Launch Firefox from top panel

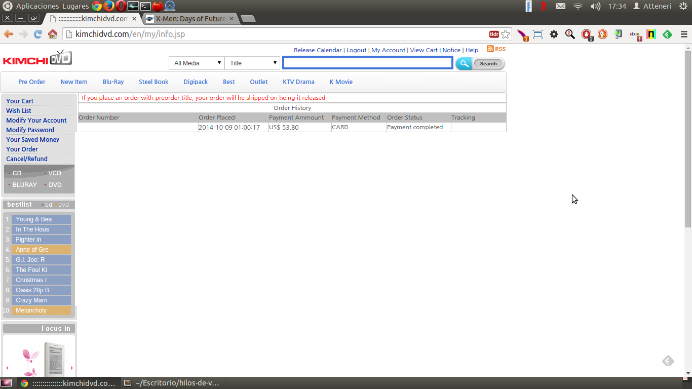(108, 6)
